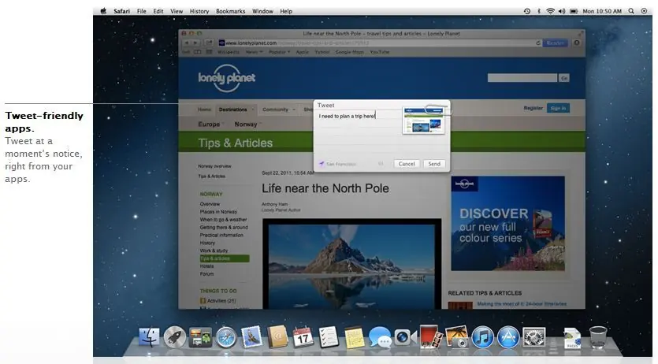Open the Trash in Dock
This screenshot has width=658, height=364.
point(598,337)
